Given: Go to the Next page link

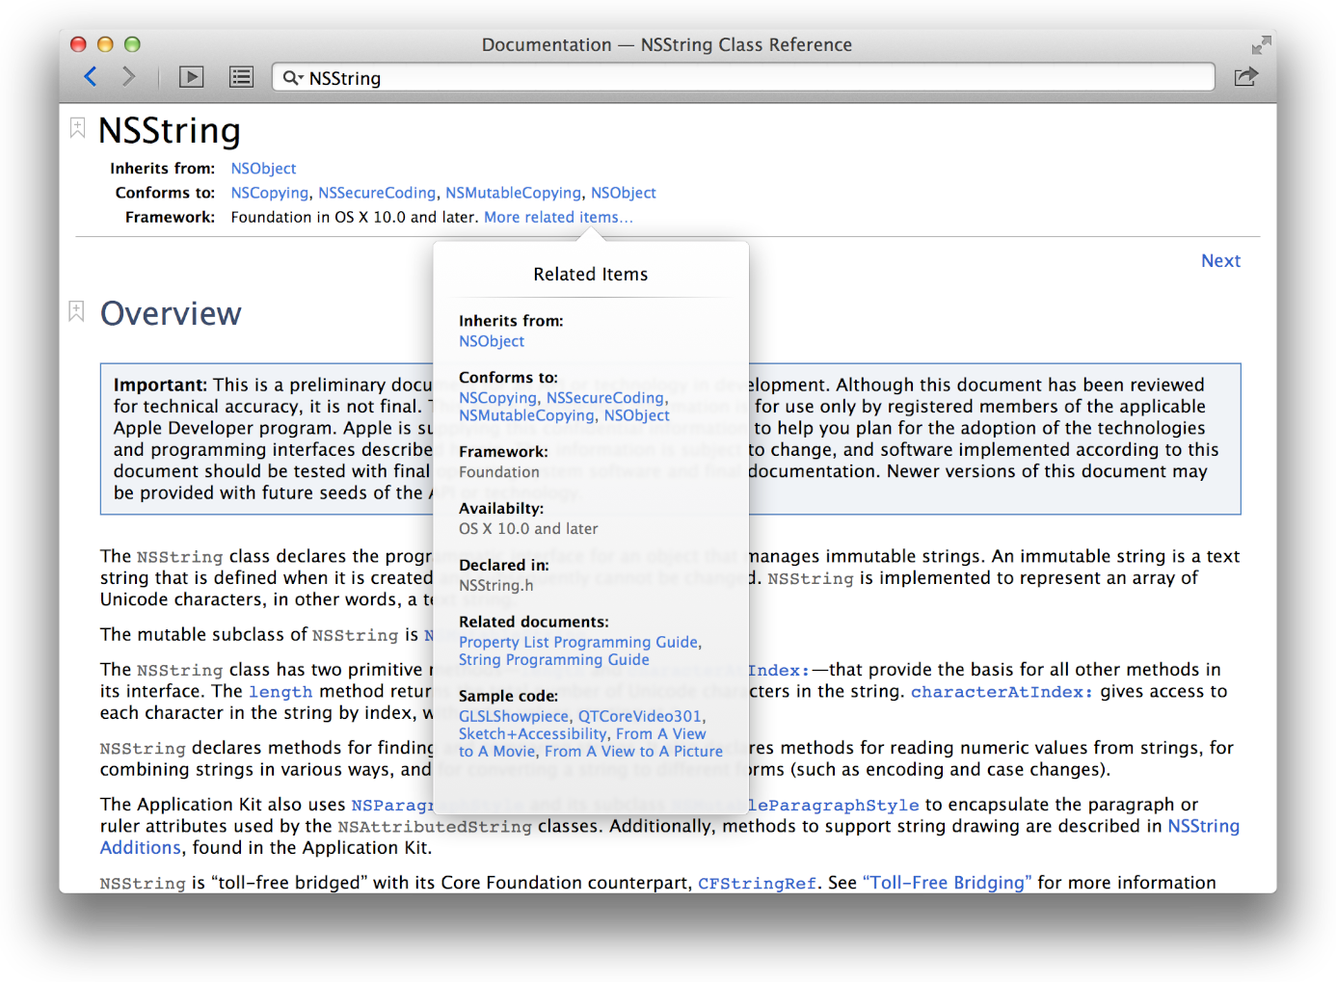Looking at the screenshot, I should pyautogui.click(x=1220, y=261).
